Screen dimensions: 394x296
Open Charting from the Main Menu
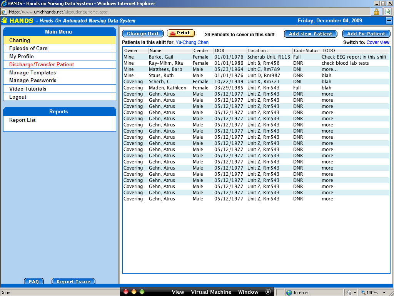60,40
